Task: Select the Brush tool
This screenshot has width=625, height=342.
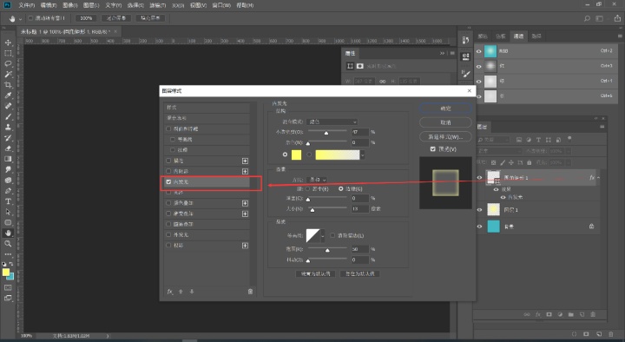Action: click(8, 117)
